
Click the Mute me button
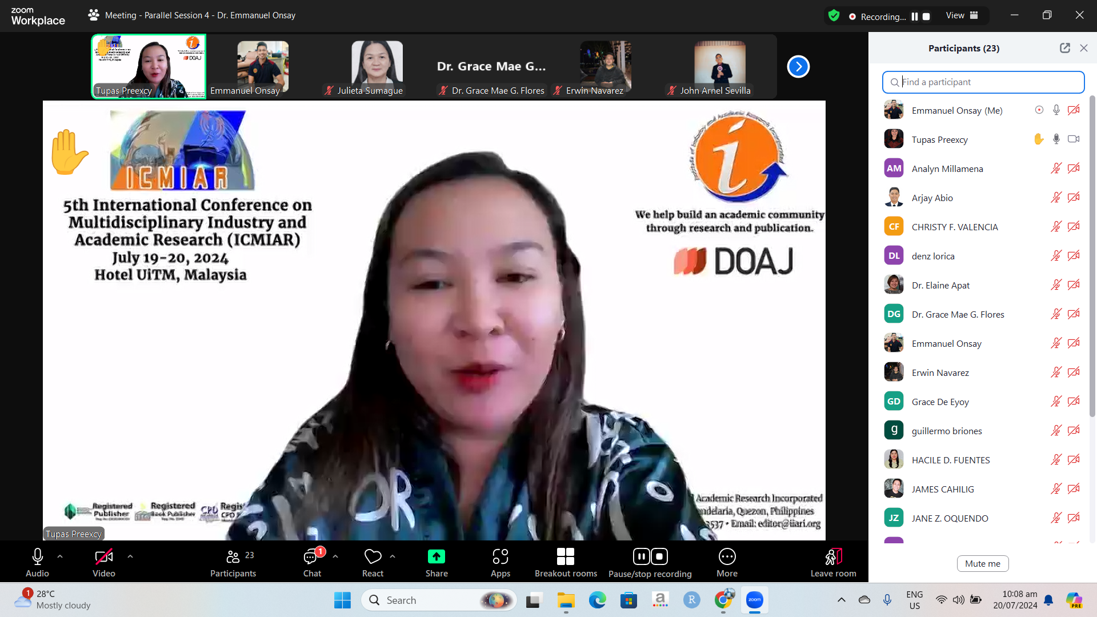(x=982, y=564)
